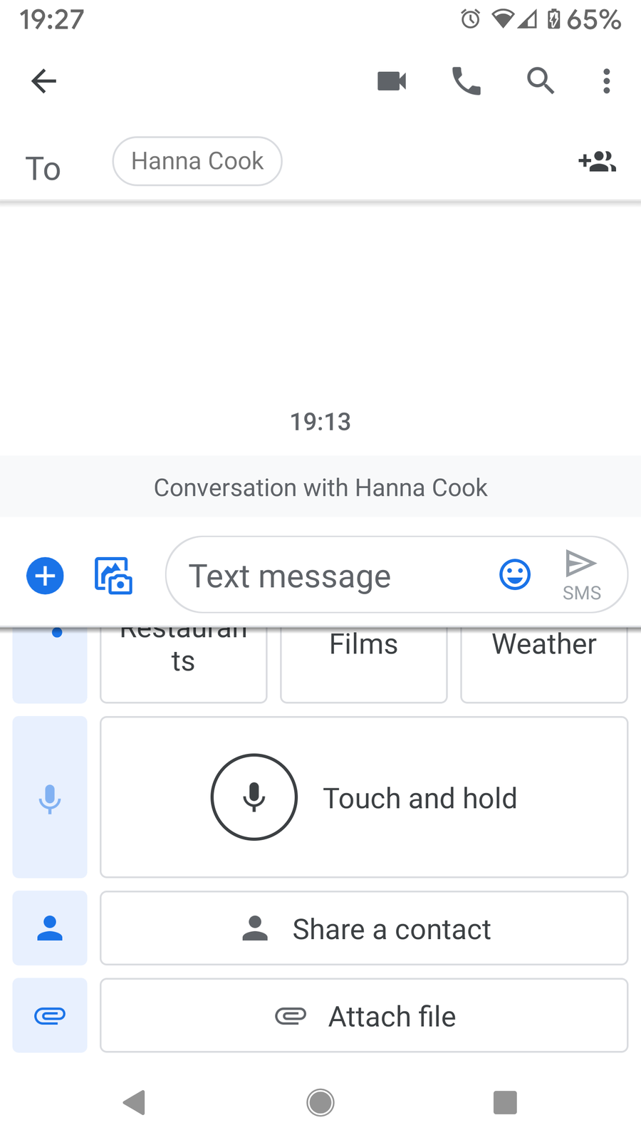This screenshot has height=1140, width=641.
Task: Tap the Attach file button
Action: pos(364,1016)
